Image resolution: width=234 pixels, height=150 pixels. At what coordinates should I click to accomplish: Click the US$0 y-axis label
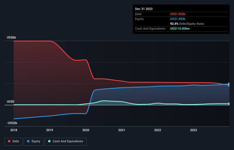(x=11, y=102)
